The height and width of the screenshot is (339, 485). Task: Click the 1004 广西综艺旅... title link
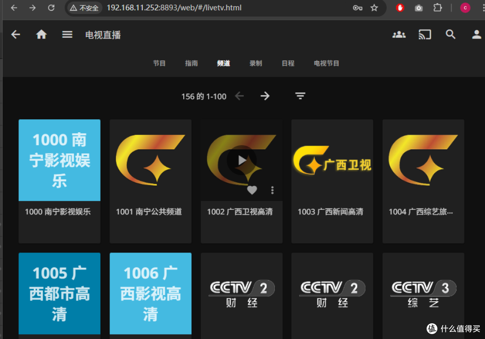421,212
